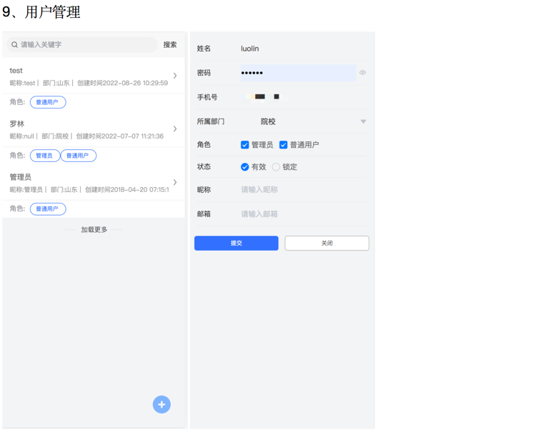Click the 密码 password field
The height and width of the screenshot is (432, 558).
pyautogui.click(x=297, y=73)
